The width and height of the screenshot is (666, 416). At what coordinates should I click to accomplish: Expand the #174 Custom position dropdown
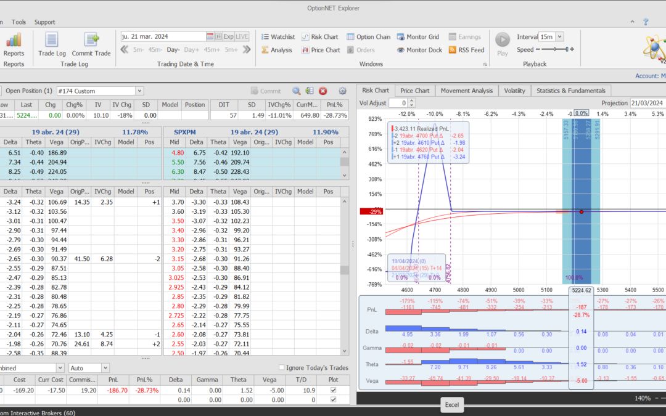tap(139, 91)
